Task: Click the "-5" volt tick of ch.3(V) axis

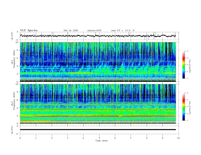Action: pos(17,134)
